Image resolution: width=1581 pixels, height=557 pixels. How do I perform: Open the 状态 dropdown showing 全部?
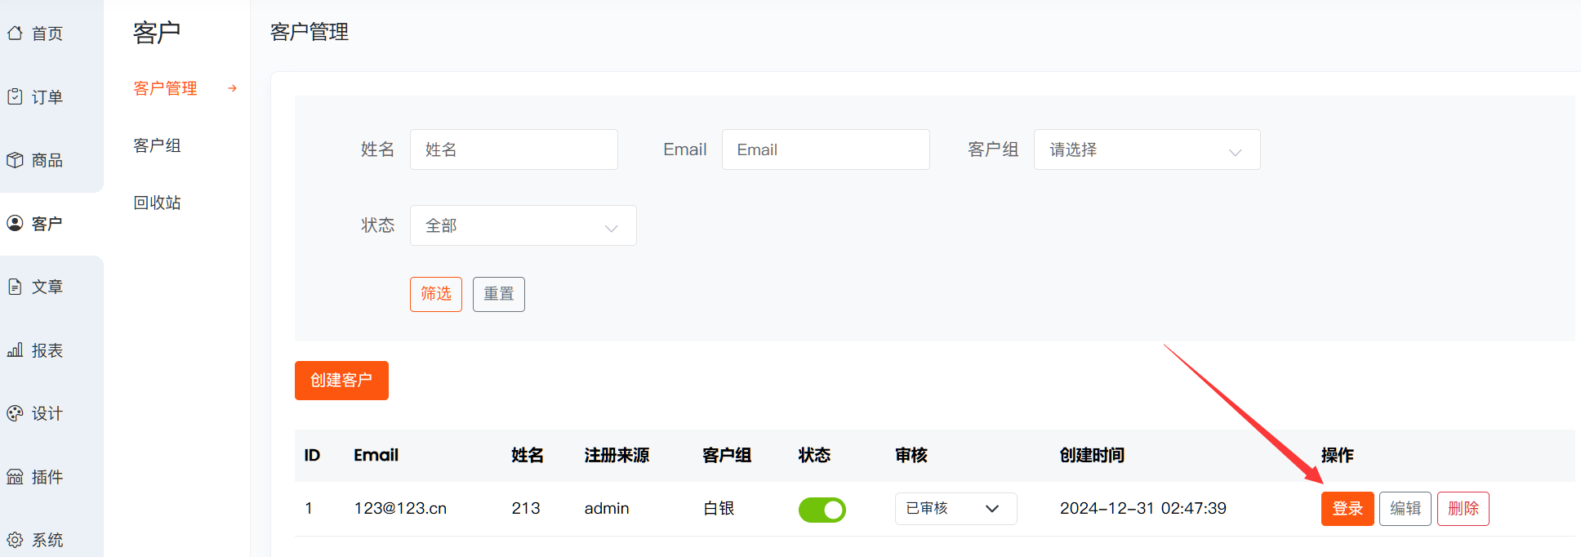click(x=523, y=226)
